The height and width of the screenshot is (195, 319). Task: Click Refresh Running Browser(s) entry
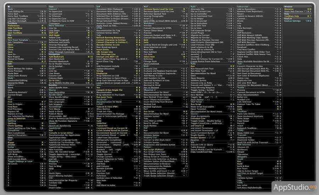111,38
